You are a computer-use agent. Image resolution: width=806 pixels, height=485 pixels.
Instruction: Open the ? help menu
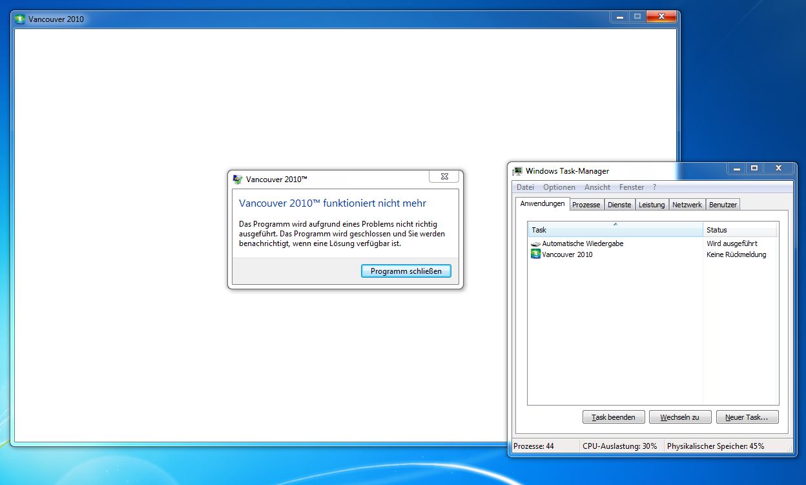[654, 187]
